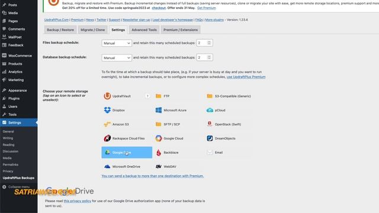
Task: Open the Newsletter sign-up link
Action: click(x=136, y=20)
